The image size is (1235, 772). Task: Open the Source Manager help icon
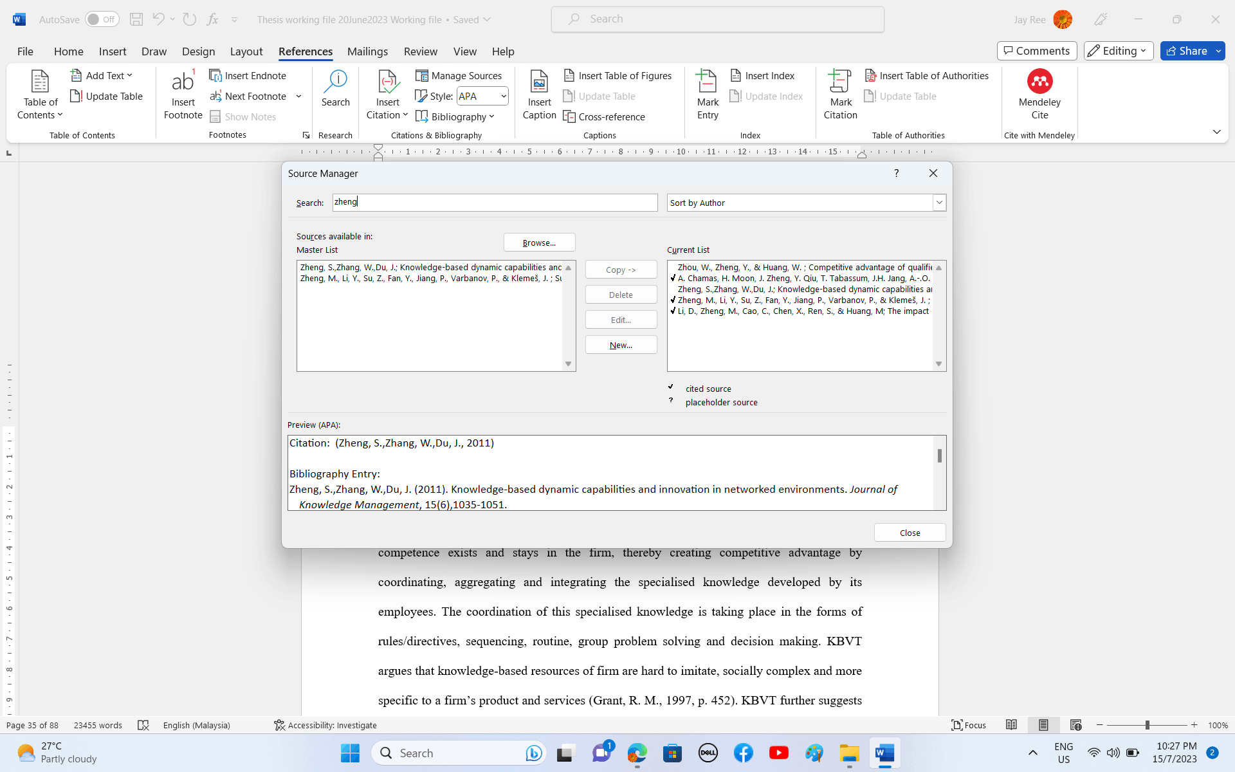896,173
